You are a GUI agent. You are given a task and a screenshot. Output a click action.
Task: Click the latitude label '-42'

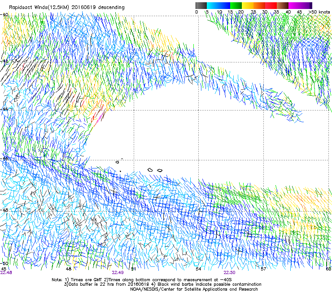click(x=4, y=61)
